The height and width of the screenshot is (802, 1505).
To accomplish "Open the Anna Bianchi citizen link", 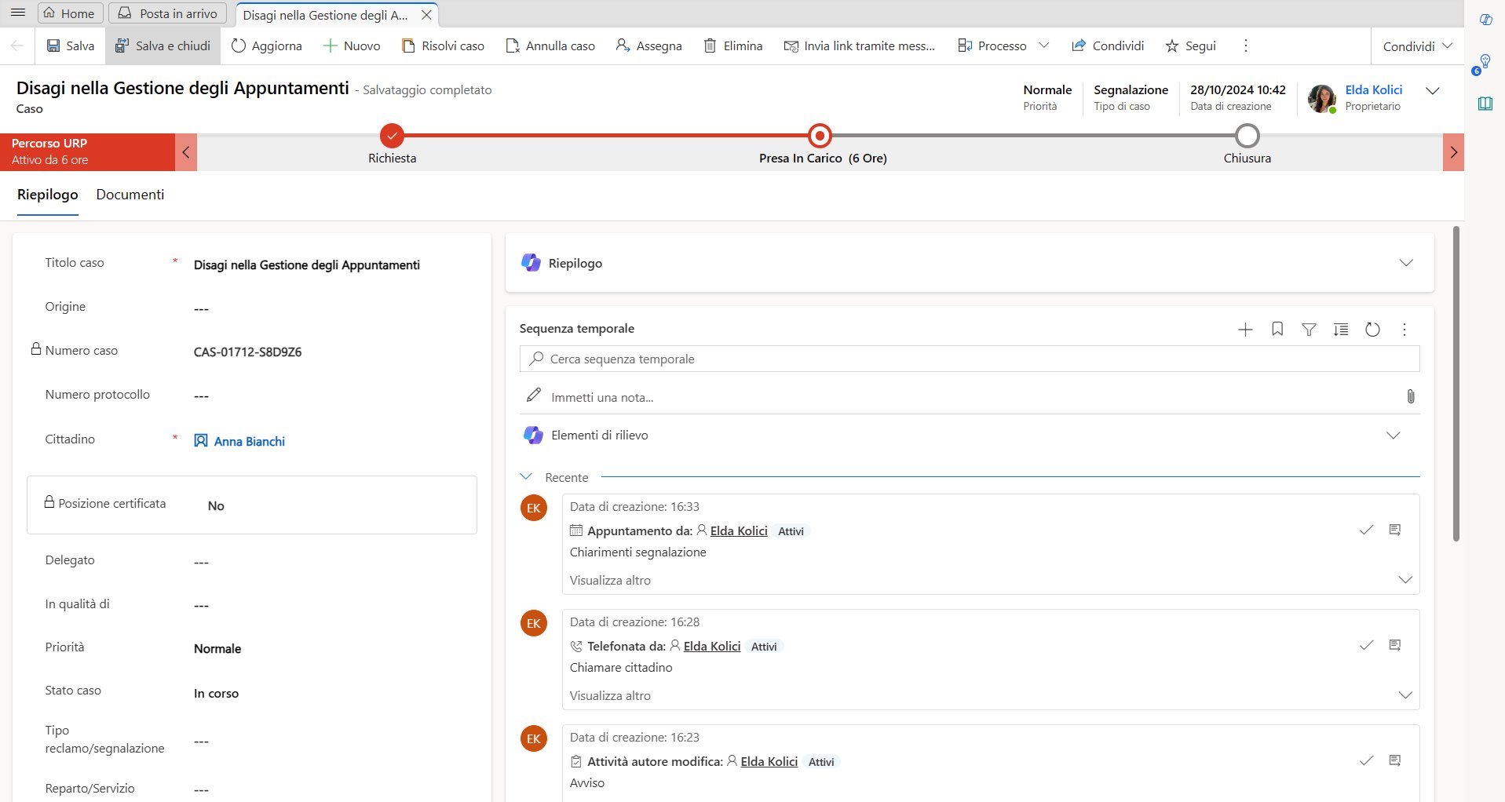I will click(249, 441).
